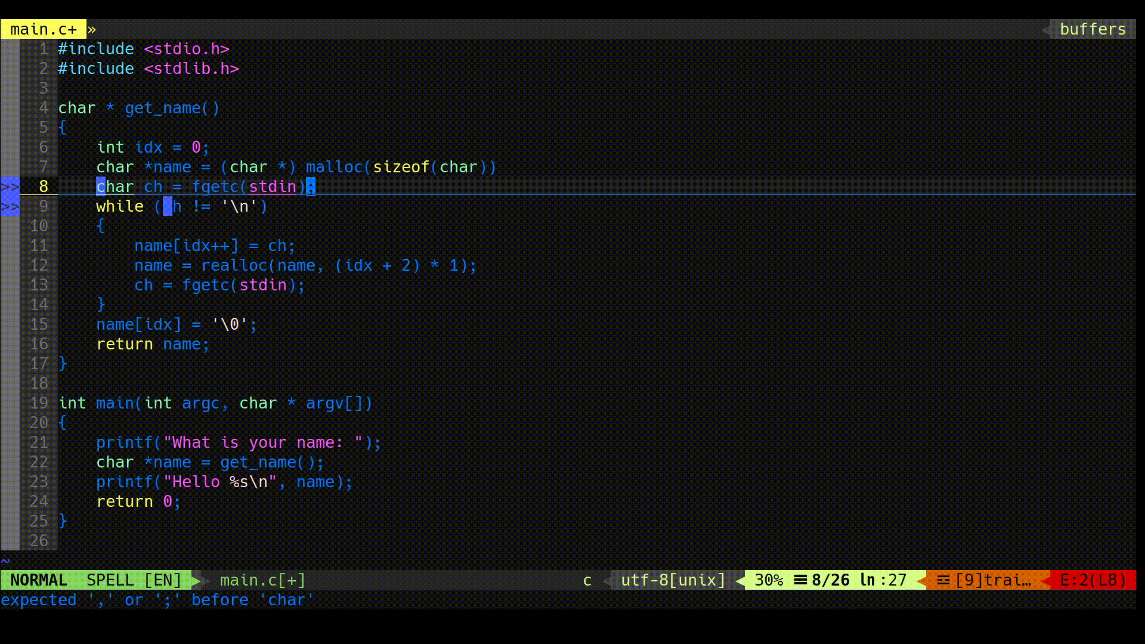Image resolution: width=1145 pixels, height=644 pixels.
Task: Click the buffers label in tabline
Action: (1093, 29)
